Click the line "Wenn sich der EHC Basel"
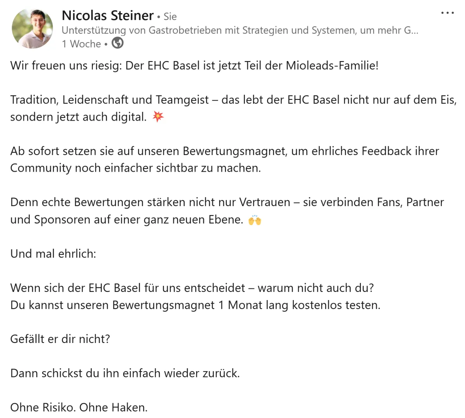The width and height of the screenshot is (465, 418). [192, 288]
